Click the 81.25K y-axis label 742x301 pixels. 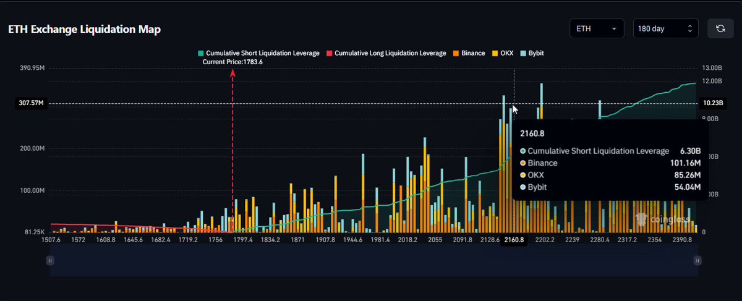(x=35, y=232)
